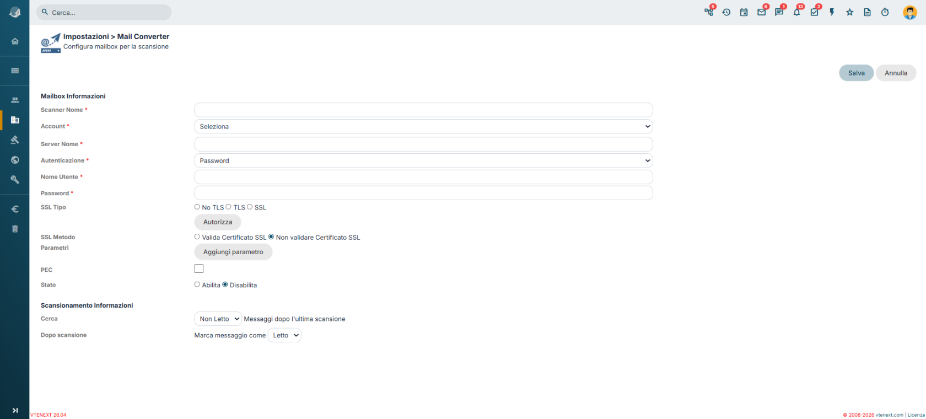
Task: Open the Autenticazione Password dropdown
Action: coord(423,160)
